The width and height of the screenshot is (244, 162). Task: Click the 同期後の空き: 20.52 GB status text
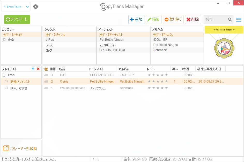tap(168, 159)
